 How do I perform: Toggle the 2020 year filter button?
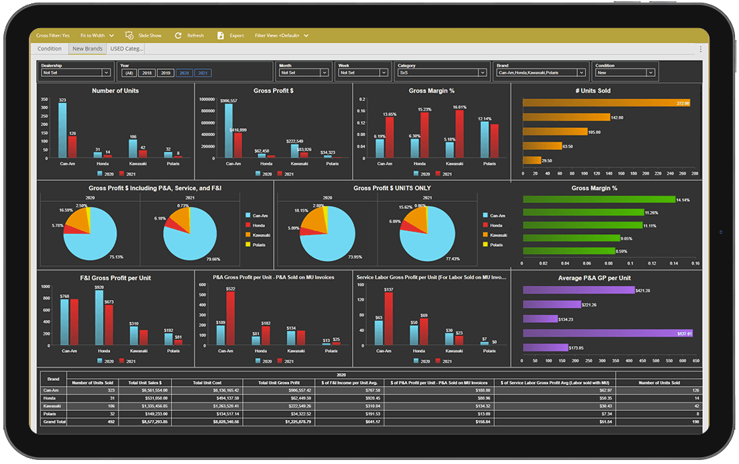coord(184,72)
